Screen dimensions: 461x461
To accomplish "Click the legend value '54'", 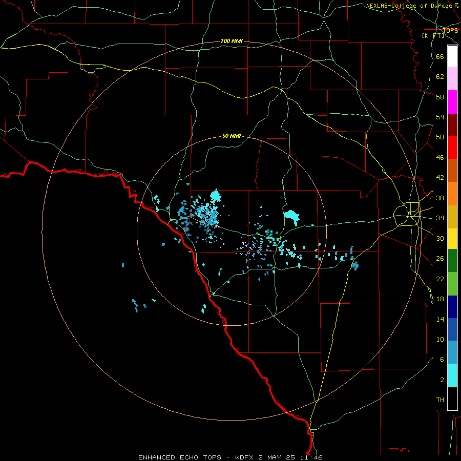I will click(x=440, y=117).
